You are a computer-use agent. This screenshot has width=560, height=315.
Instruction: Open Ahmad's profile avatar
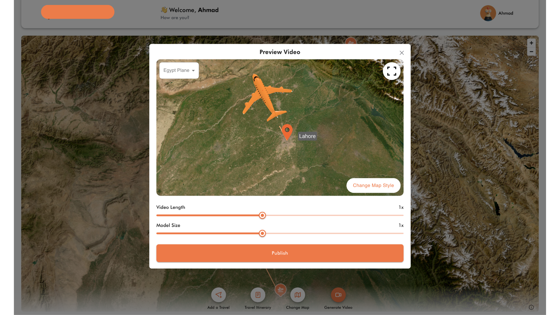point(488,13)
